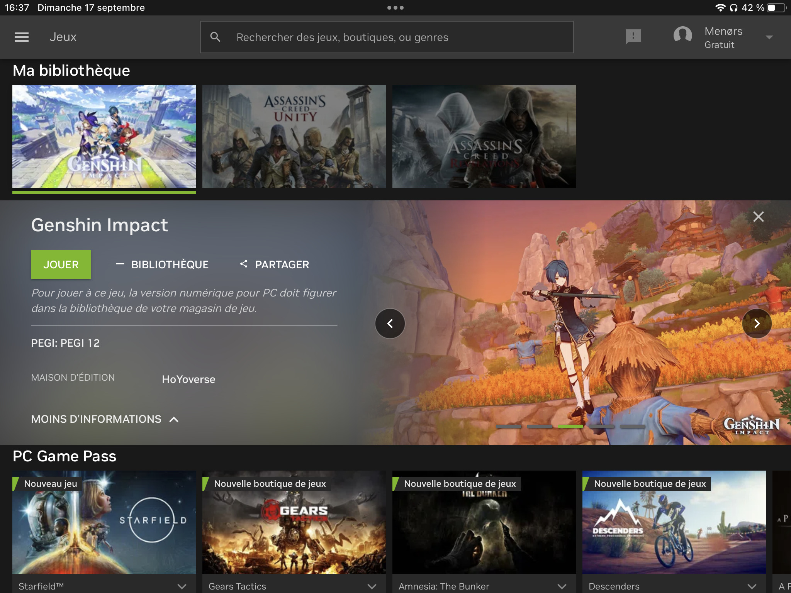The image size is (791, 593).
Task: Click the search magnifier icon
Action: [216, 37]
